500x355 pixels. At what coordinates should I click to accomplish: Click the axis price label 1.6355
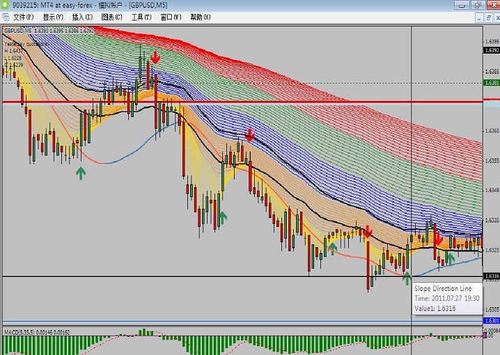tap(492, 161)
